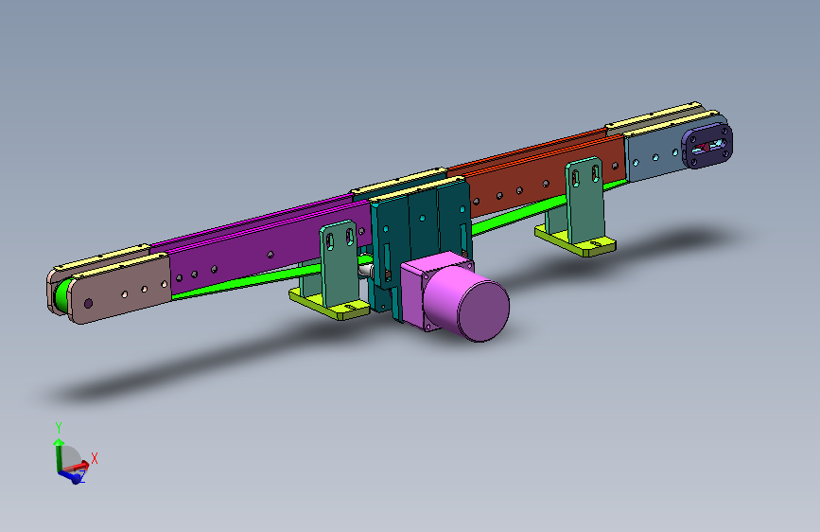
Task: Click the blue Z axis arrow of triad
Action: coord(72,476)
